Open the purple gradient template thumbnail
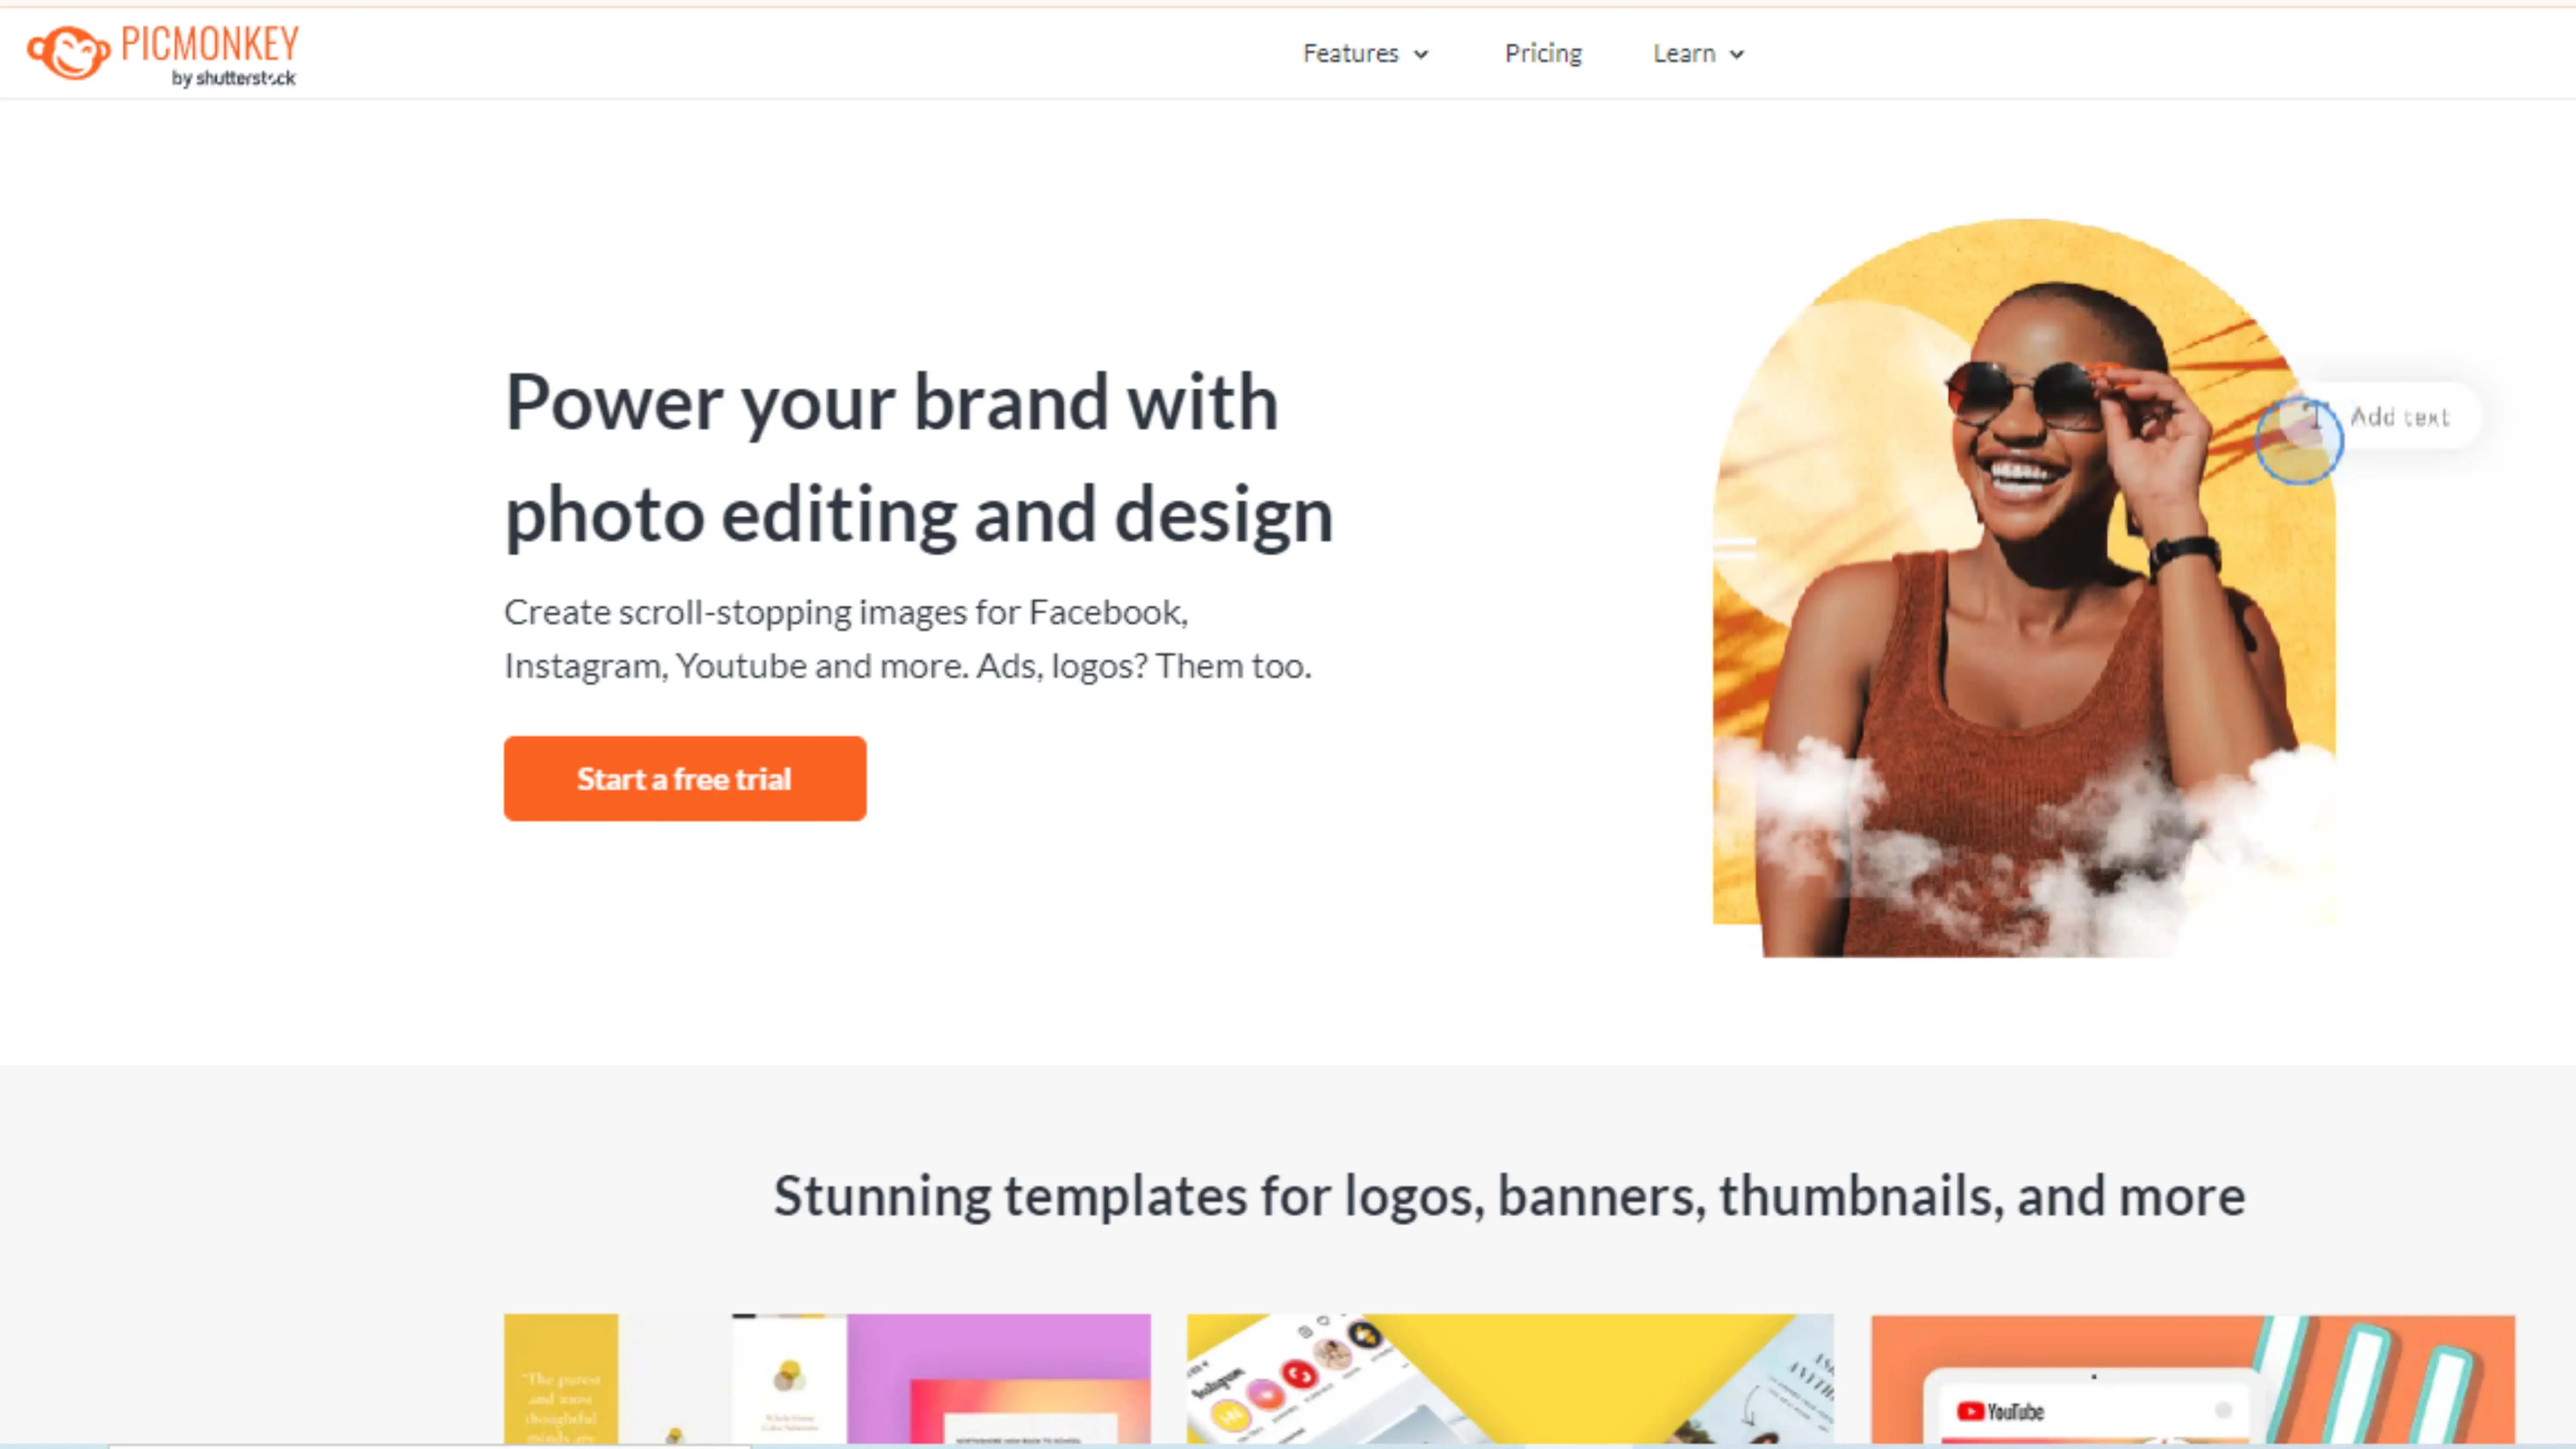Image resolution: width=2576 pixels, height=1449 pixels. [x=998, y=1380]
